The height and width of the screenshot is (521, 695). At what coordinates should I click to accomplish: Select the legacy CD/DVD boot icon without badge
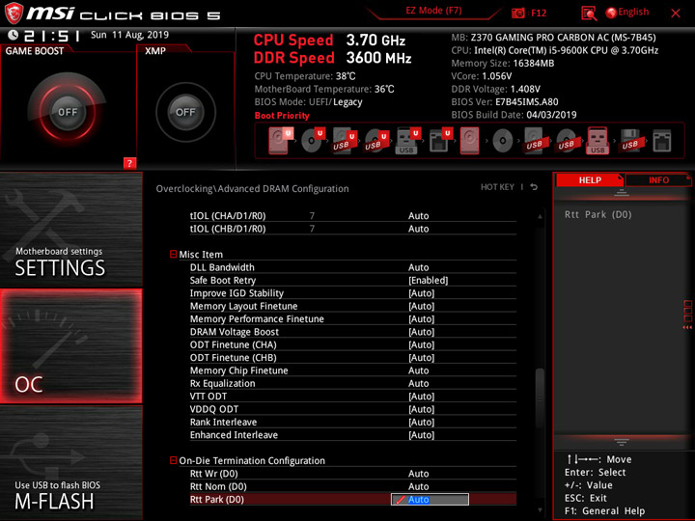503,141
